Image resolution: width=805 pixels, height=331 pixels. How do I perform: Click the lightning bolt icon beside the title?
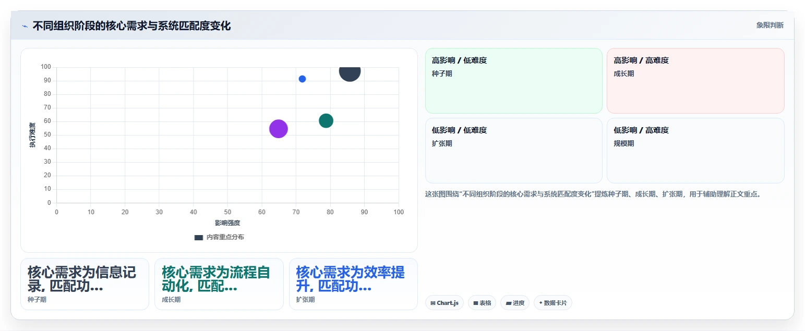point(25,26)
